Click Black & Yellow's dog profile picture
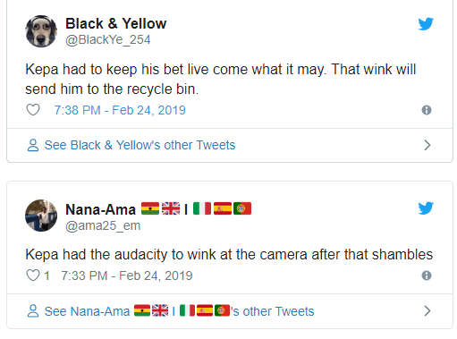The height and width of the screenshot is (339, 457). point(41,31)
